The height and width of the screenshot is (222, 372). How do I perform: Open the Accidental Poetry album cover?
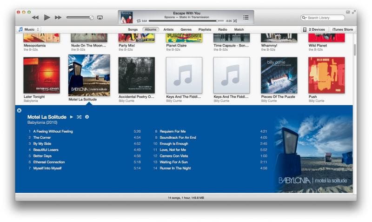coord(137,75)
